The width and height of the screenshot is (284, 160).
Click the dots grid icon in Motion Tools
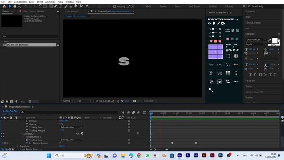[x=228, y=73]
